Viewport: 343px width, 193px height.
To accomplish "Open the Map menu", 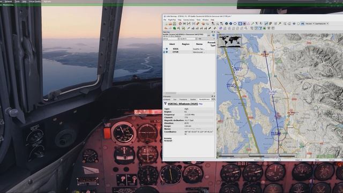I will coord(180,20).
